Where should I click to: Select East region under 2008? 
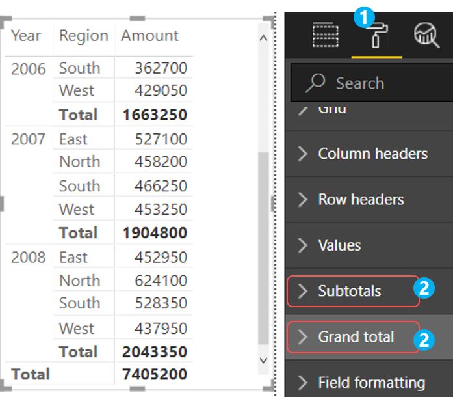tap(73, 257)
